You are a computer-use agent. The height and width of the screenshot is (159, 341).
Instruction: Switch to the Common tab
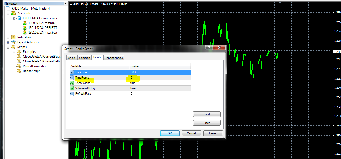pos(84,58)
